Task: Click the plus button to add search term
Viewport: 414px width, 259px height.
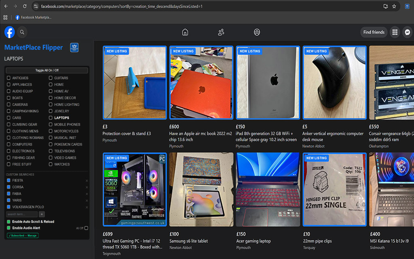Action: click(x=42, y=214)
